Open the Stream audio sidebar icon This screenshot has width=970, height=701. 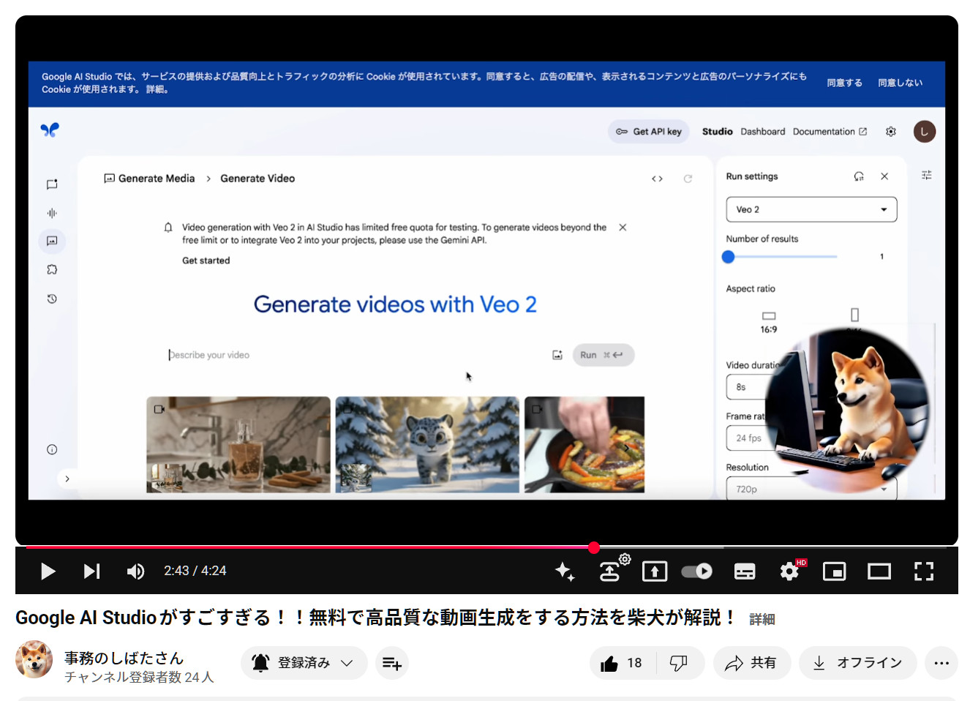coord(52,213)
